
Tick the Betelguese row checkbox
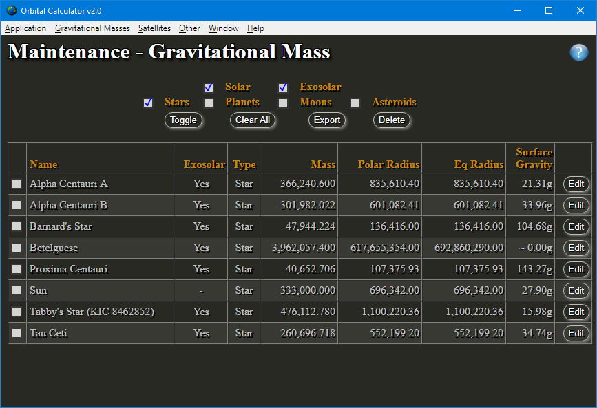pyautogui.click(x=17, y=248)
